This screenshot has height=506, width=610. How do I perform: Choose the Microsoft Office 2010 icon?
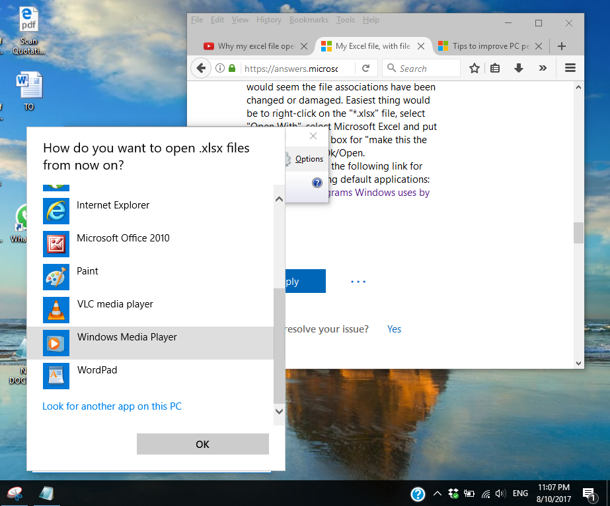[56, 244]
